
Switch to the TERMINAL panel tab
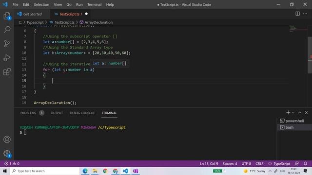[x=109, y=113]
